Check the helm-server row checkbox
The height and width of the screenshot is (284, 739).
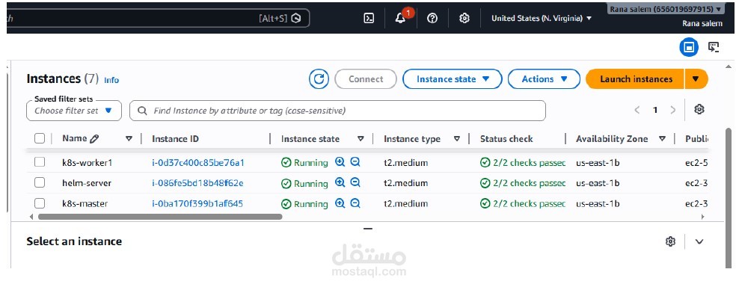(x=40, y=182)
